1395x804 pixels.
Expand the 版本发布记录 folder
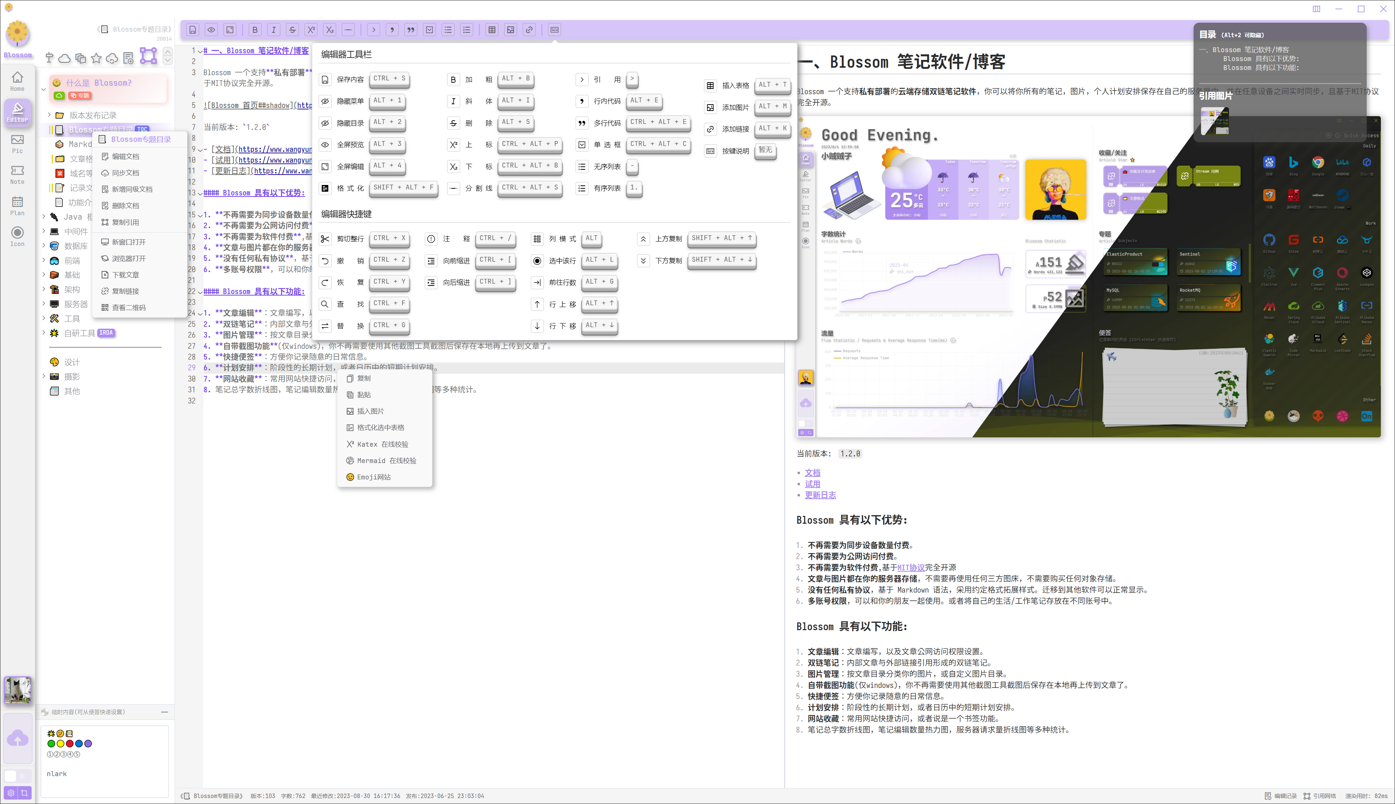pos(49,115)
